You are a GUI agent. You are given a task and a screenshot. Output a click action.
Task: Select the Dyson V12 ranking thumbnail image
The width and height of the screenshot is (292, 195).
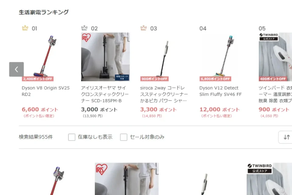coord(224,57)
